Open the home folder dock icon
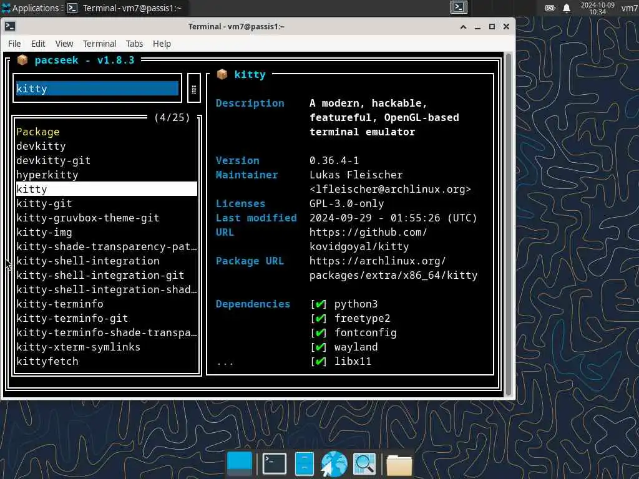 click(x=399, y=464)
